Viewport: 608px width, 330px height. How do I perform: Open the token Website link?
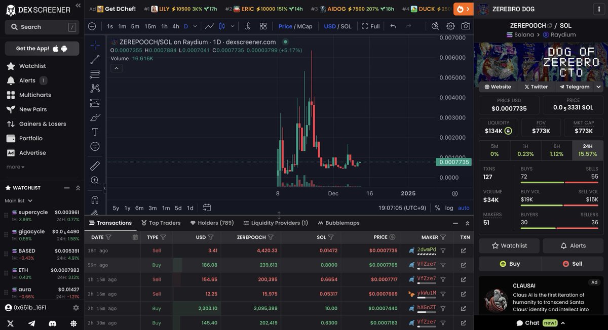tap(498, 87)
